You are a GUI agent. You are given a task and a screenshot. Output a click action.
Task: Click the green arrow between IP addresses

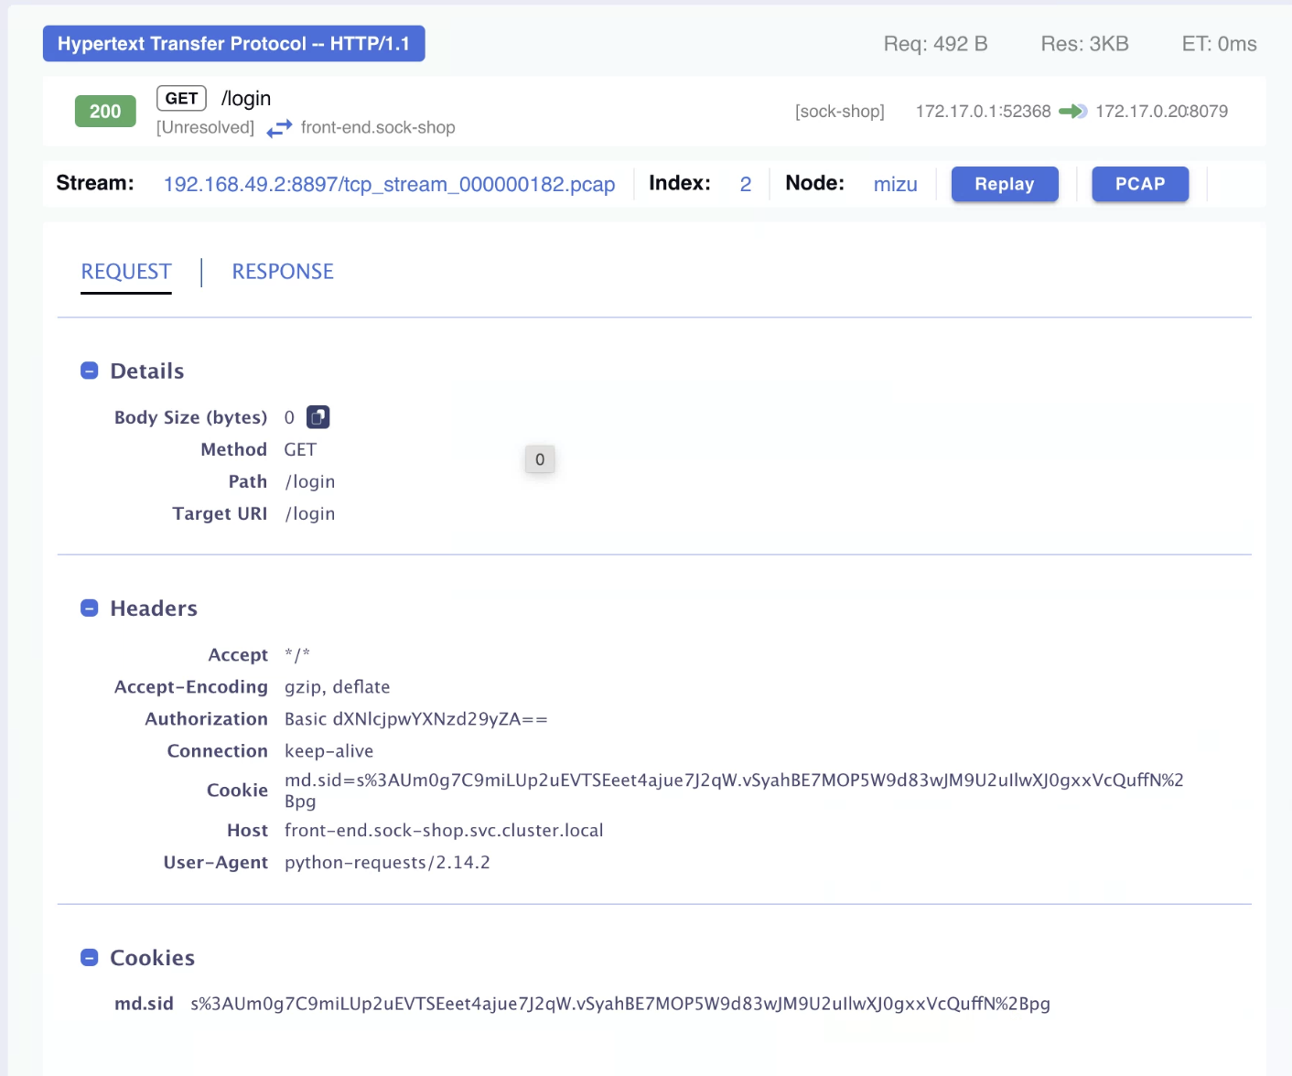(x=1072, y=112)
